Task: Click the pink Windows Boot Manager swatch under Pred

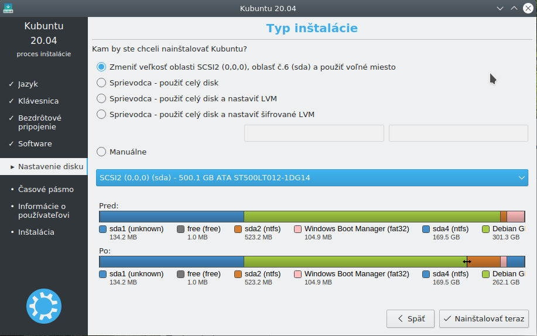Action: point(298,229)
